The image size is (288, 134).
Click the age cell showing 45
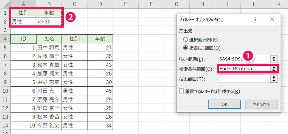click(x=100, y=91)
